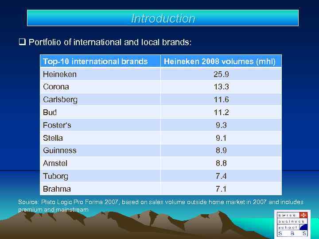Select the Foster's brand cell

point(100,125)
